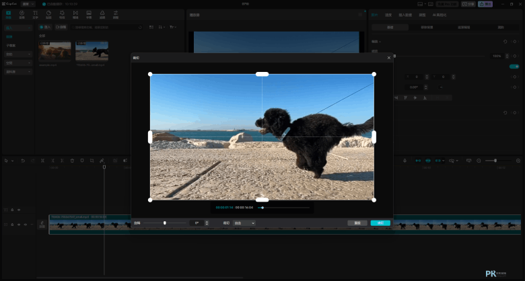Open the workspace dropdown next to the CapCut logo
The image size is (525, 281).
pyautogui.click(x=28, y=4)
